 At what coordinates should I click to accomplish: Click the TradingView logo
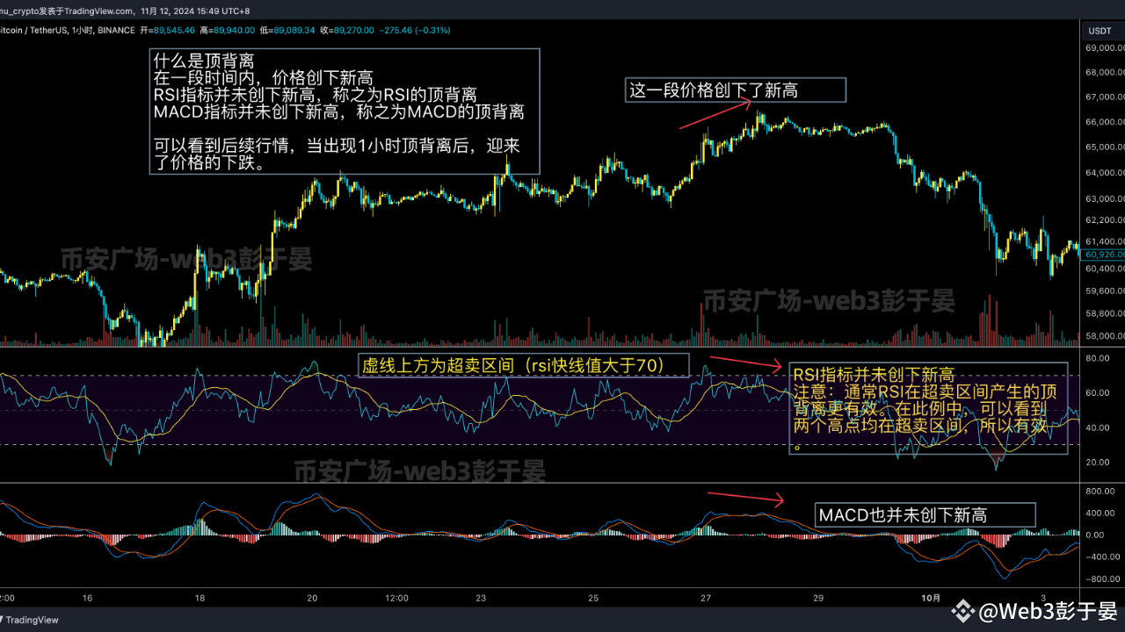tap(26, 620)
